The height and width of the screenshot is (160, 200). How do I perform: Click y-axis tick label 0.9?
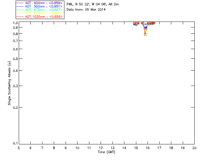pyautogui.click(x=15, y=27)
